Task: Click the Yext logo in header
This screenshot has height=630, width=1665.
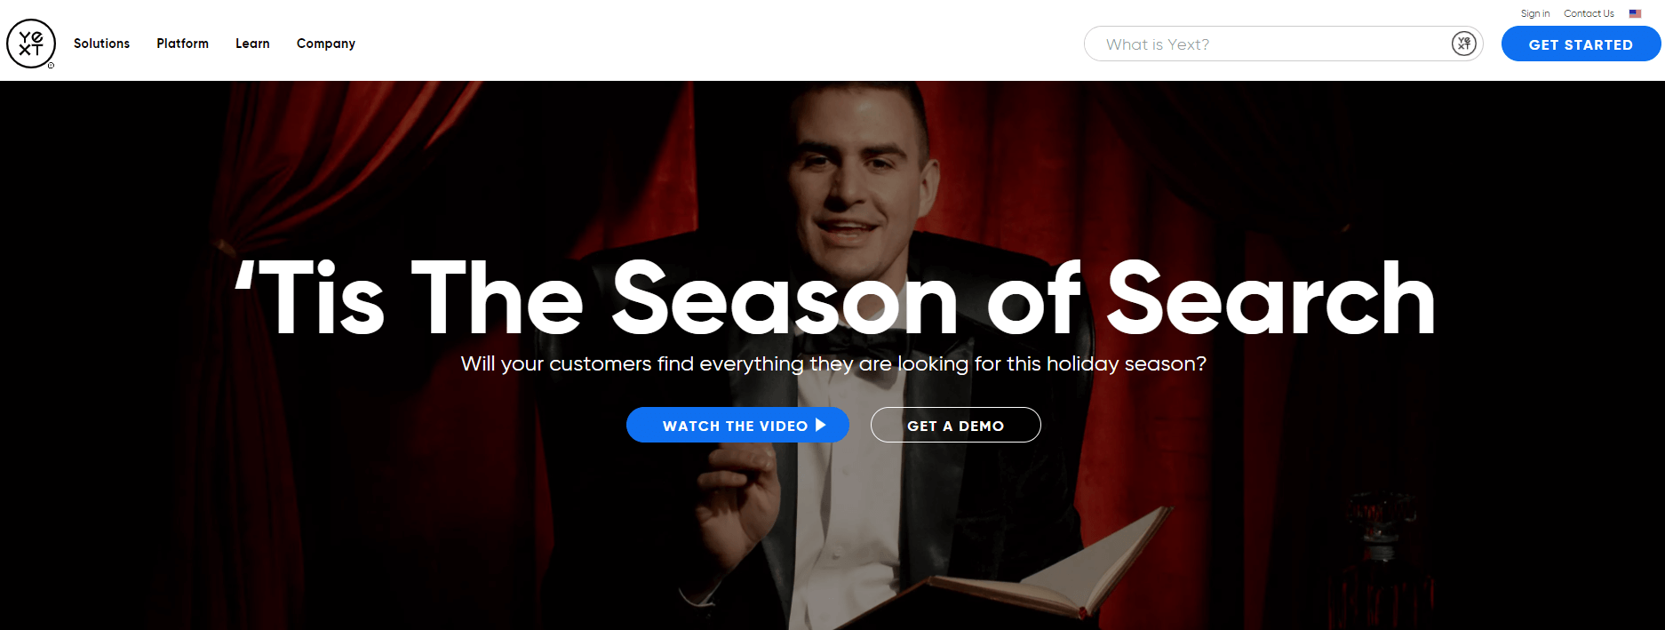Action: tap(31, 44)
